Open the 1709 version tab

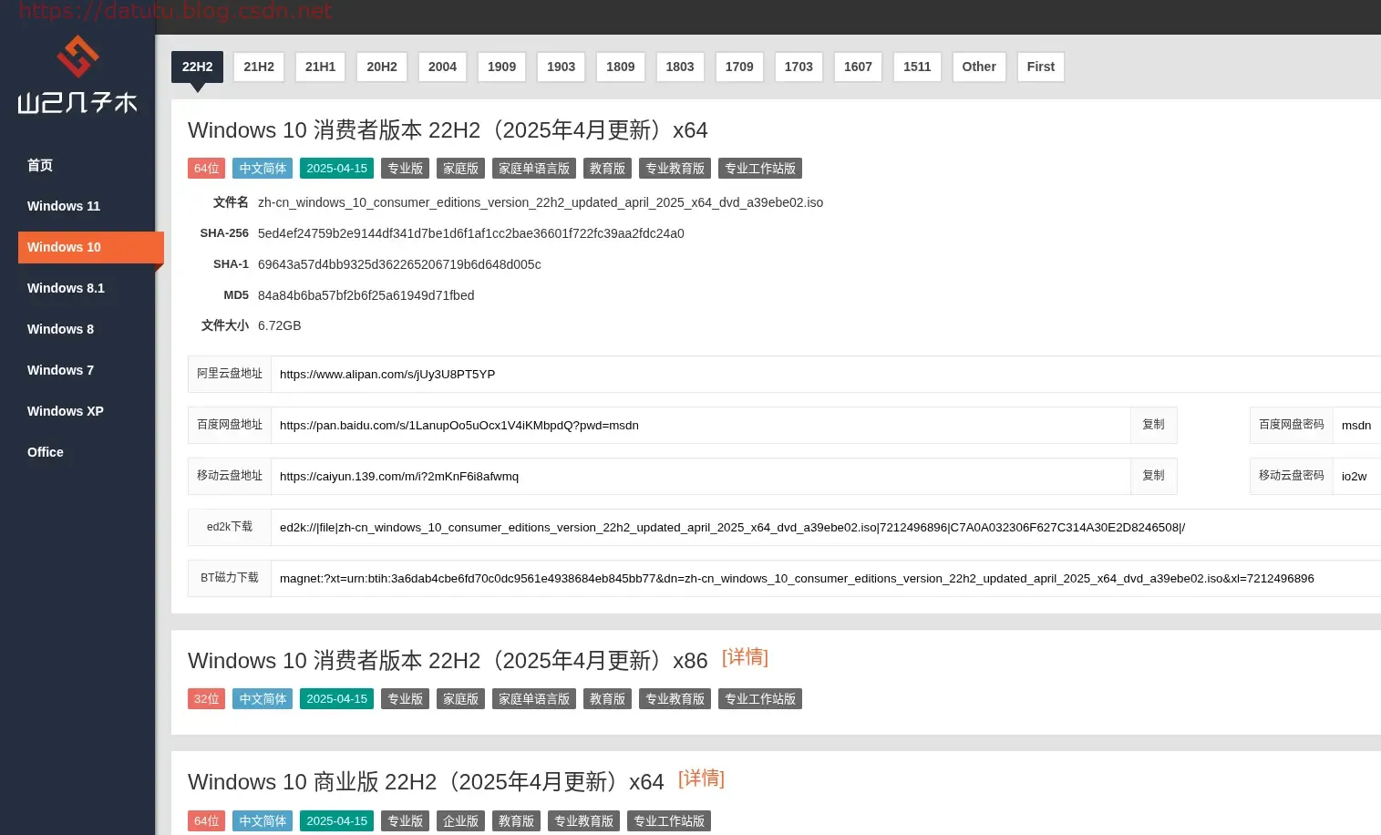click(739, 67)
